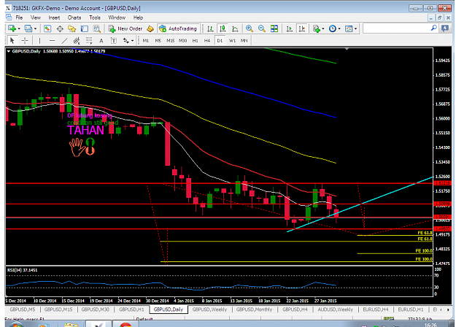Open Chrome from the Windows taskbar

click(x=125, y=324)
